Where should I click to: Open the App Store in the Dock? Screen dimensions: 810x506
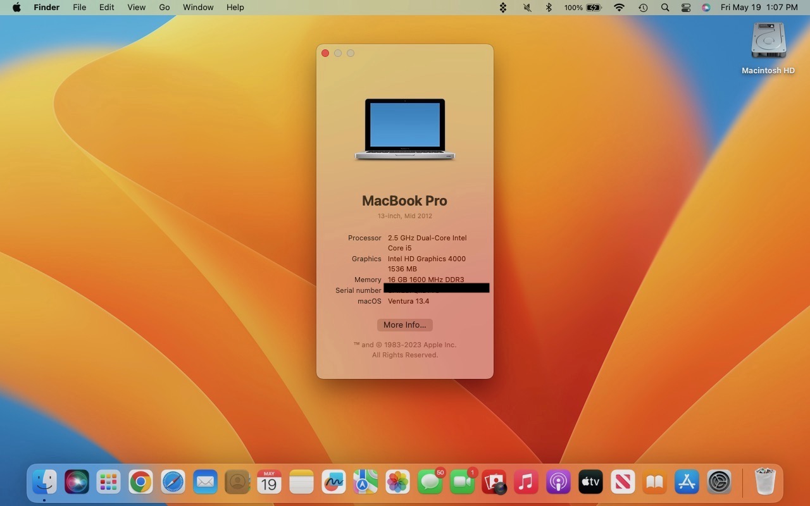click(687, 483)
